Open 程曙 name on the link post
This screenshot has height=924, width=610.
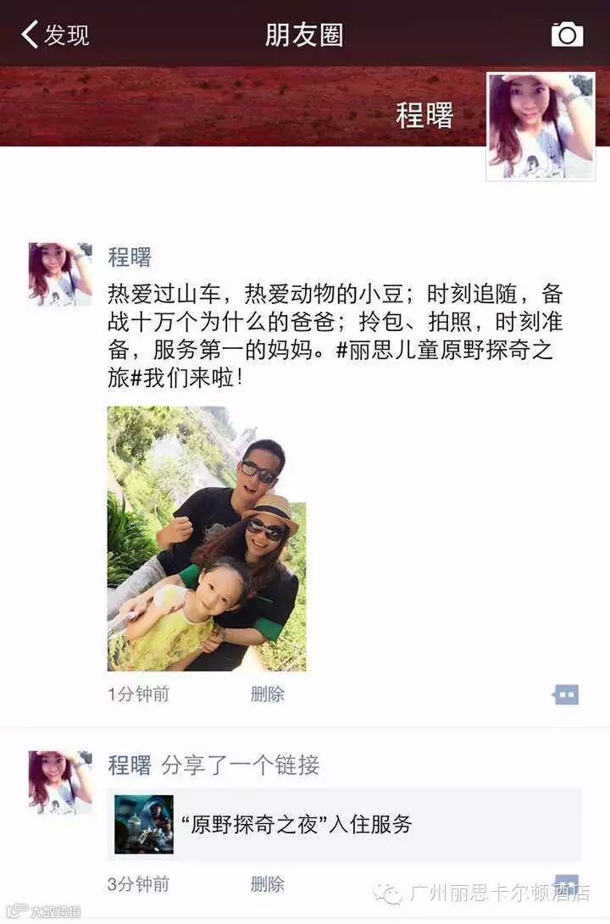click(x=130, y=766)
